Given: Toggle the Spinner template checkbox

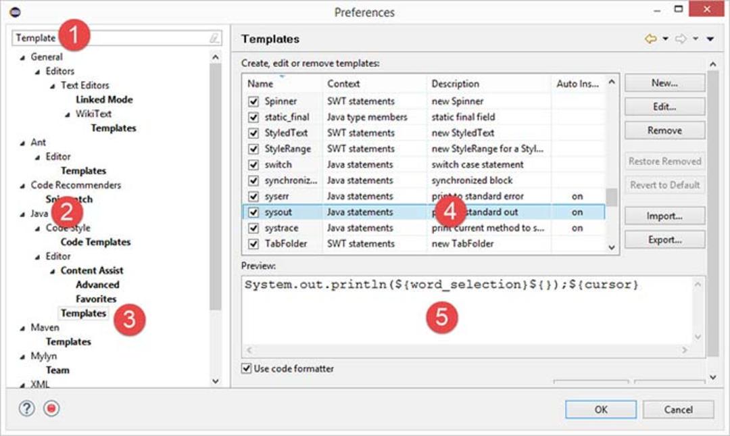Looking at the screenshot, I should (253, 101).
